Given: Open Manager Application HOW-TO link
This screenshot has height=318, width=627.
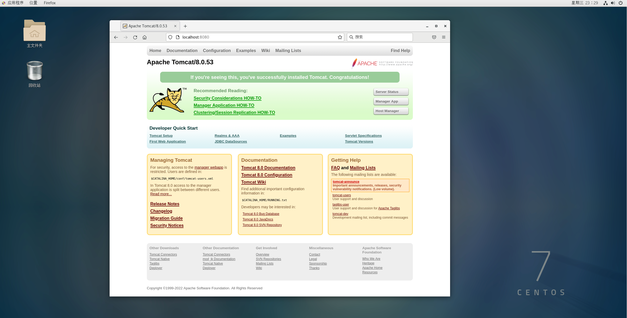Looking at the screenshot, I should [x=224, y=105].
